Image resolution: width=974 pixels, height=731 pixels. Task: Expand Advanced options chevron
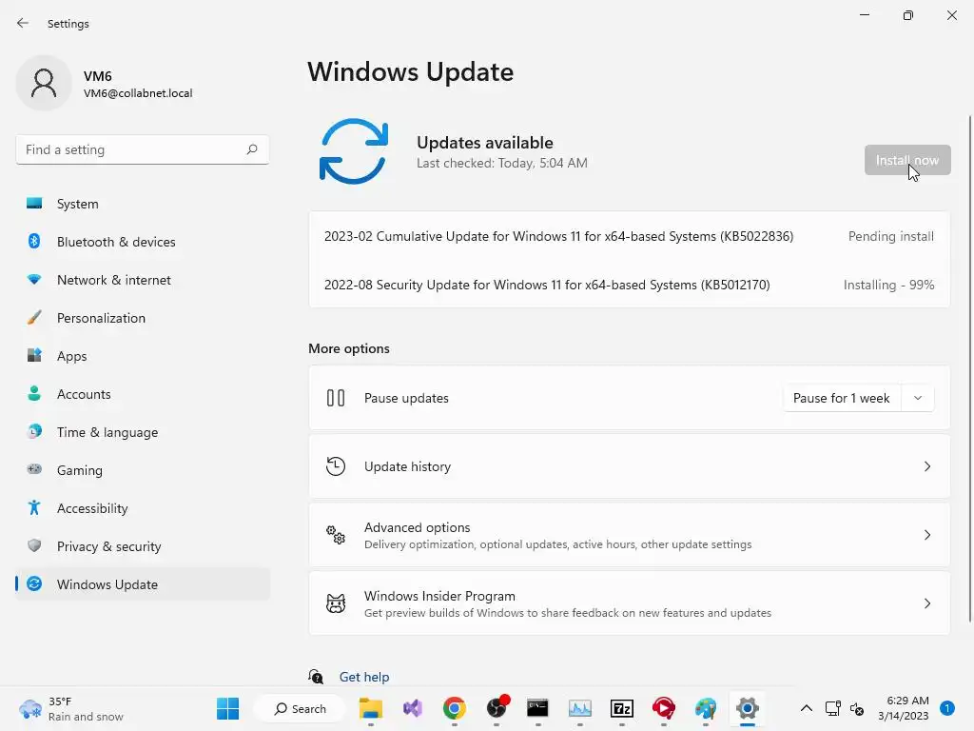926,535
